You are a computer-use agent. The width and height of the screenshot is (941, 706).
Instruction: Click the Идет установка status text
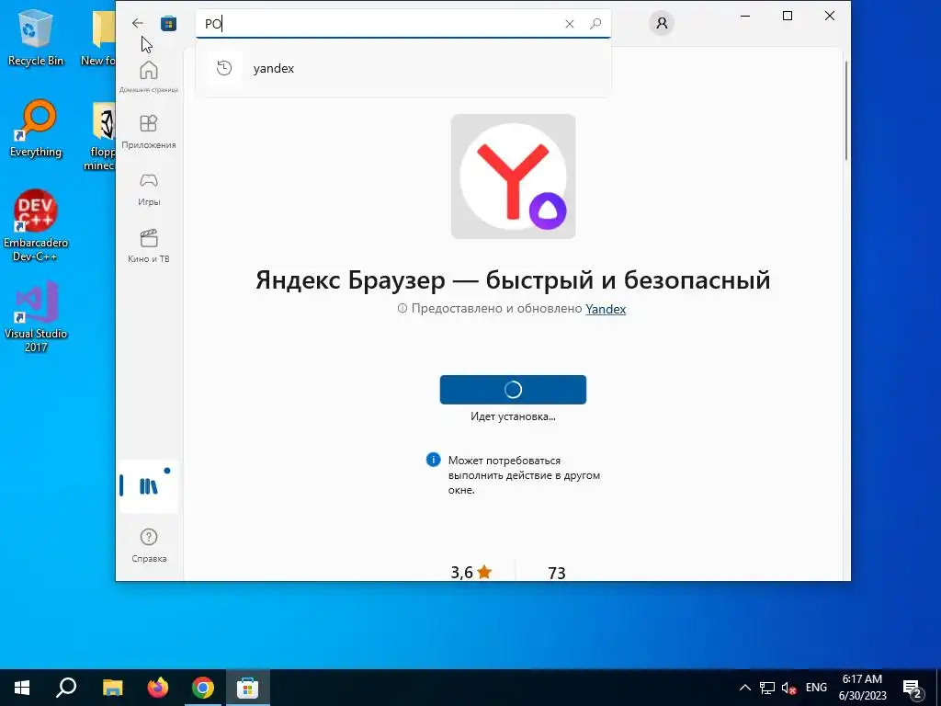[513, 416]
